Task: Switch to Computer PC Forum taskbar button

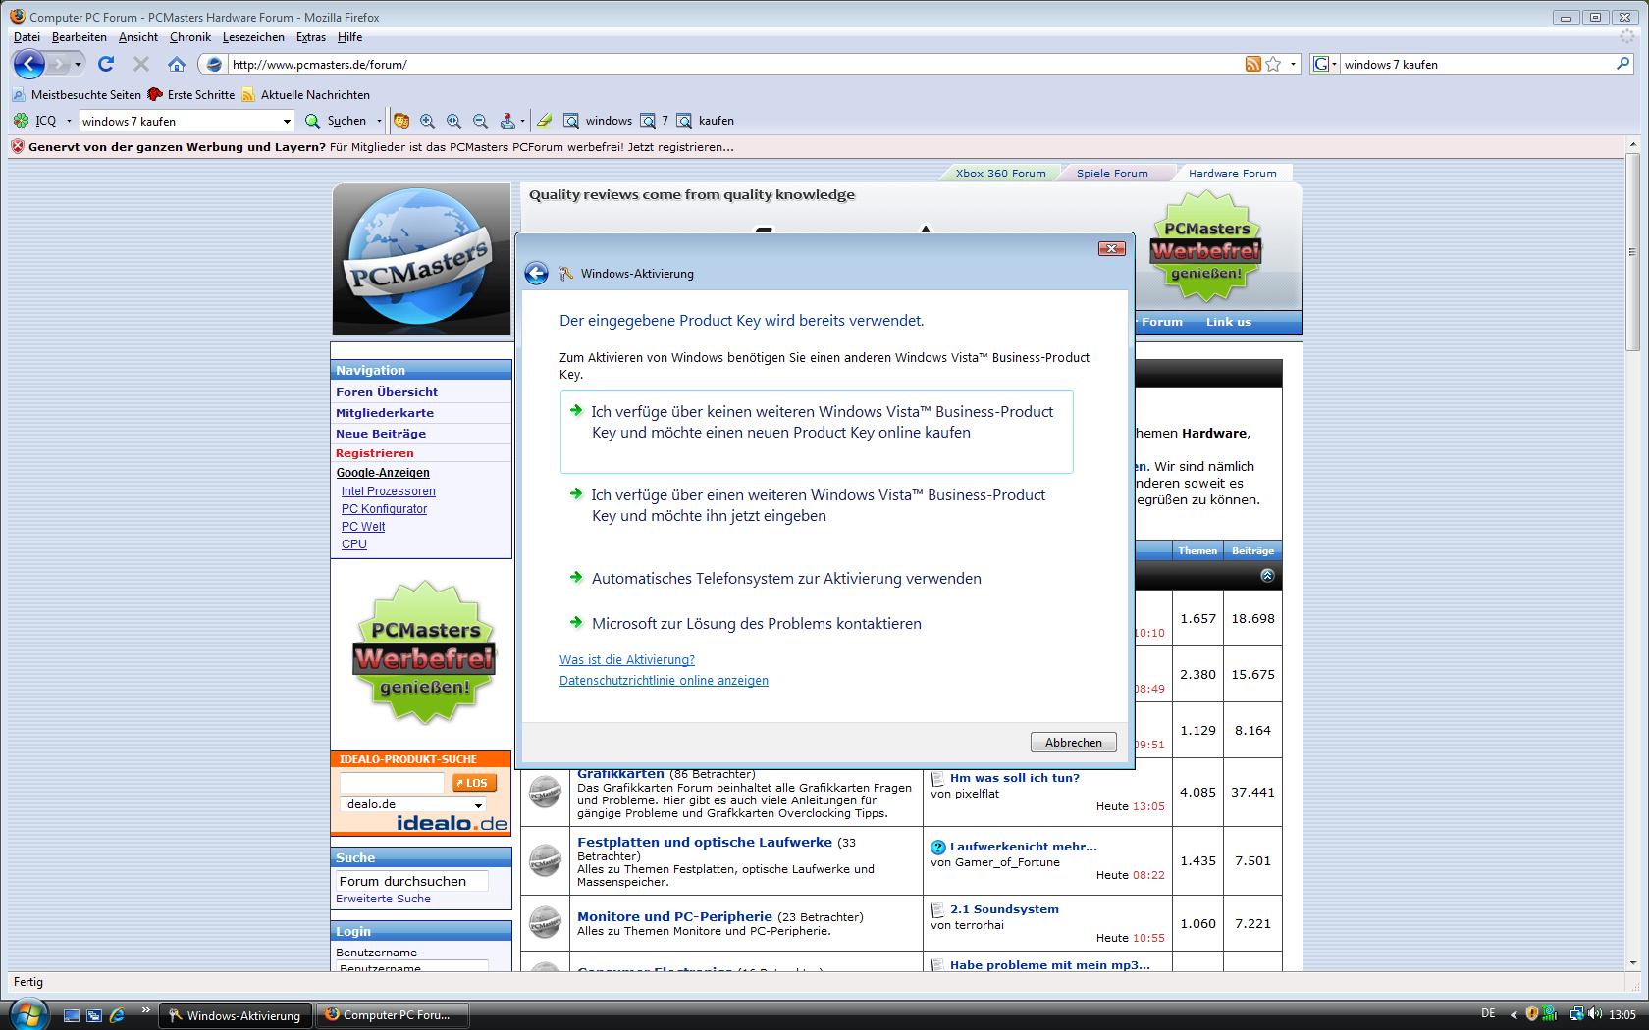Action: 393,1015
